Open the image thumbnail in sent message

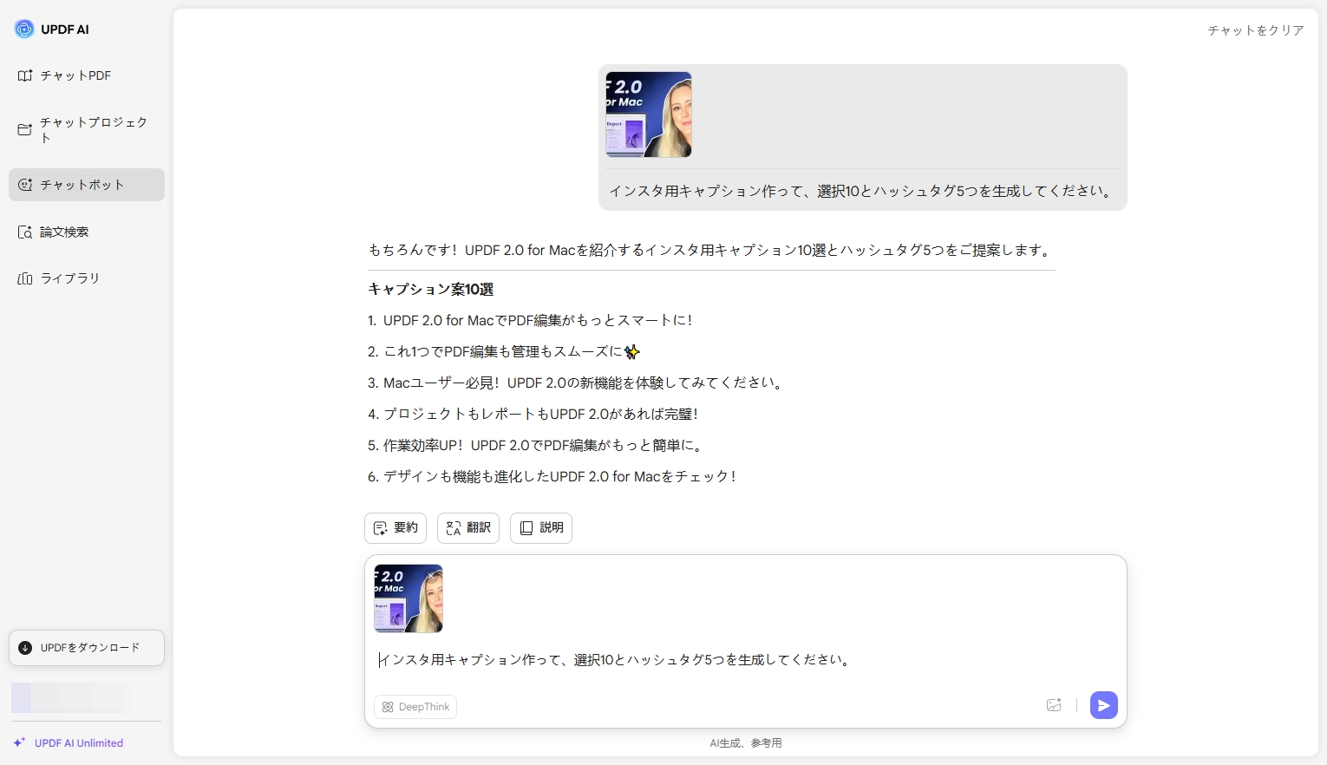tap(649, 114)
